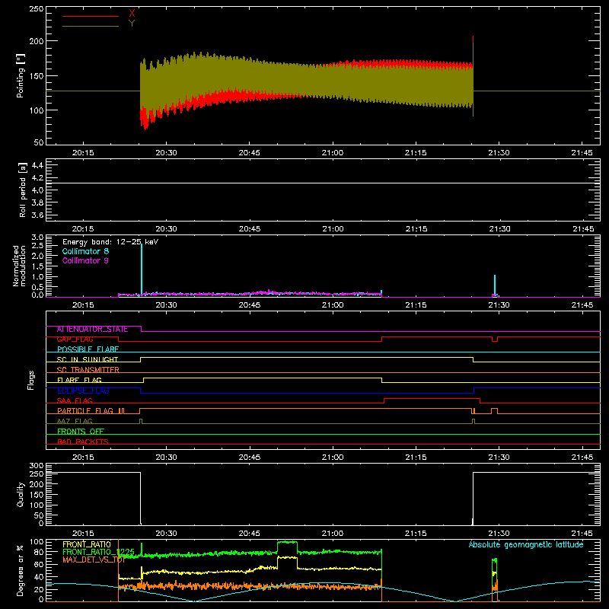Click the shorter cyan spike near 21:30
Viewport: 609px width, 609px height.
(495, 285)
